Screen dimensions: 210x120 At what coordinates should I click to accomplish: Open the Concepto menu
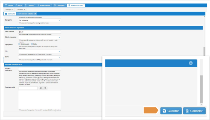[9, 10]
